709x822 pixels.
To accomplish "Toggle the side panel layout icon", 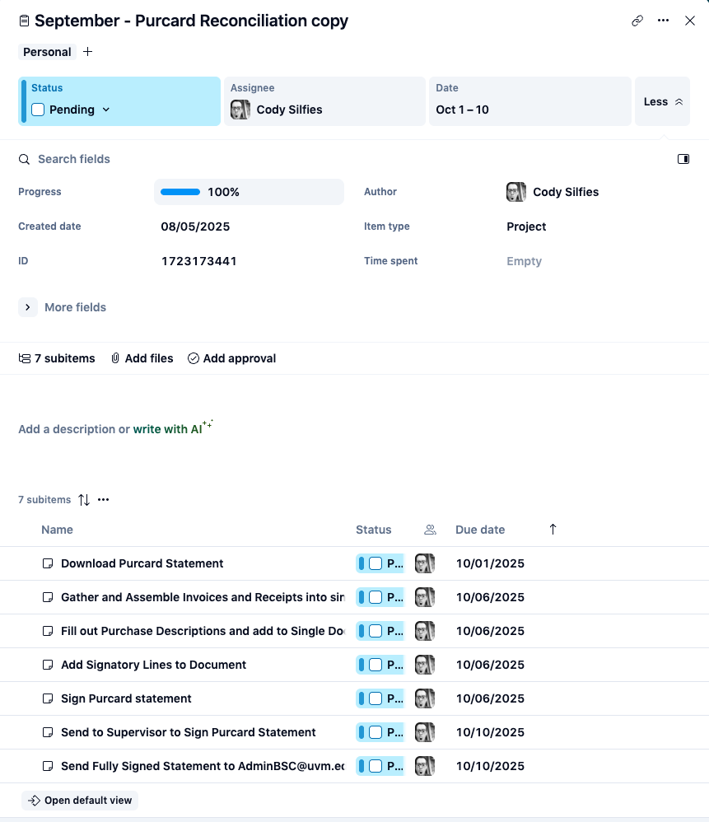I will click(683, 159).
